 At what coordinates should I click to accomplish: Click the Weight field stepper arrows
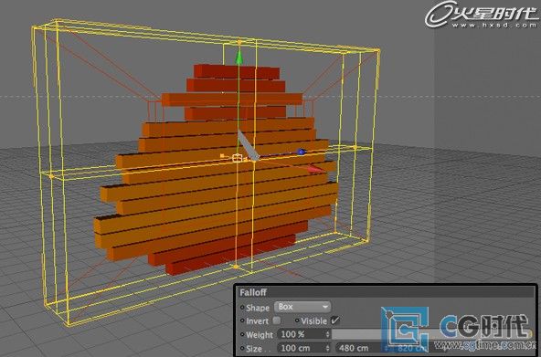pos(327,334)
